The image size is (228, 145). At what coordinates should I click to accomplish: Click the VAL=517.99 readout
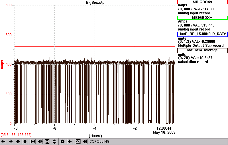pos(204,9)
